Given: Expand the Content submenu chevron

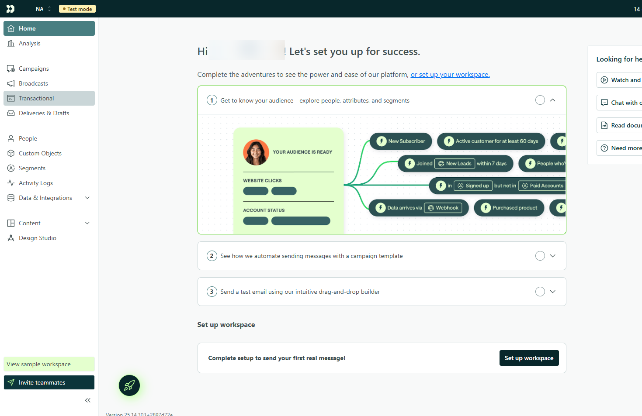Looking at the screenshot, I should click(x=87, y=223).
